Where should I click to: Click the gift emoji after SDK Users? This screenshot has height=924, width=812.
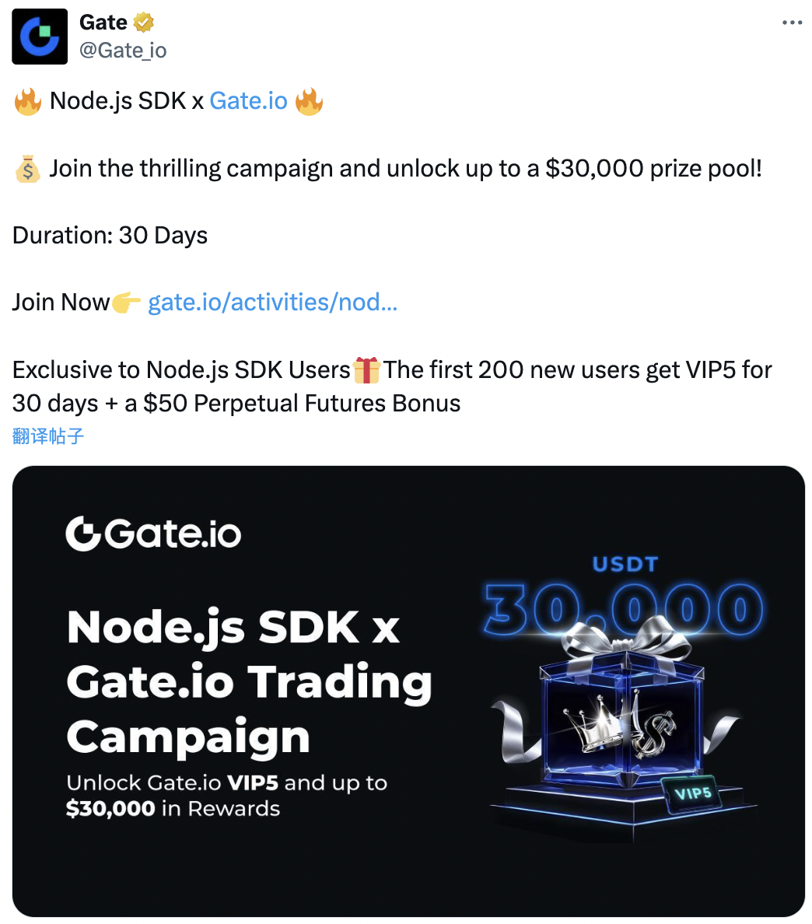[366, 369]
